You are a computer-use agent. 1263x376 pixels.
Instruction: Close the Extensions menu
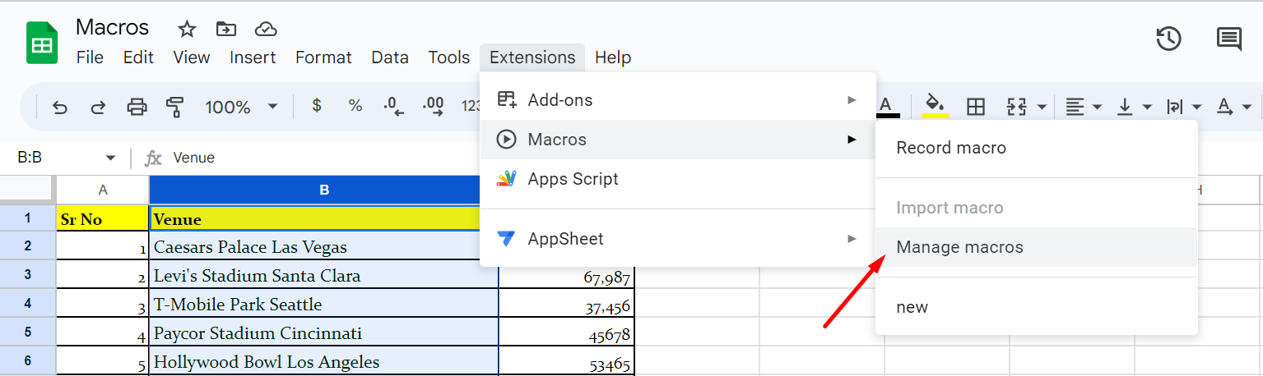[x=532, y=57]
